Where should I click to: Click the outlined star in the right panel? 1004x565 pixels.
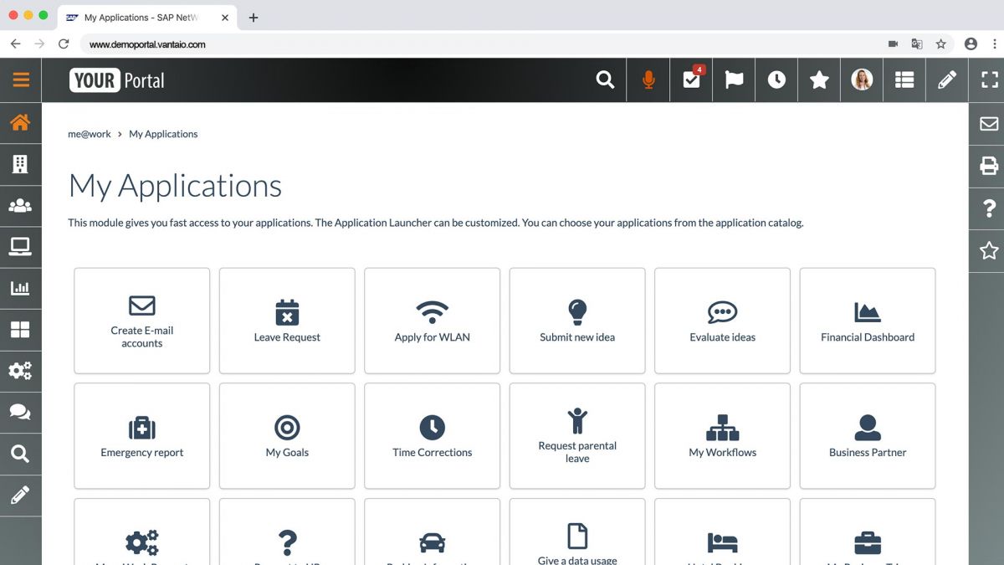[x=989, y=249]
